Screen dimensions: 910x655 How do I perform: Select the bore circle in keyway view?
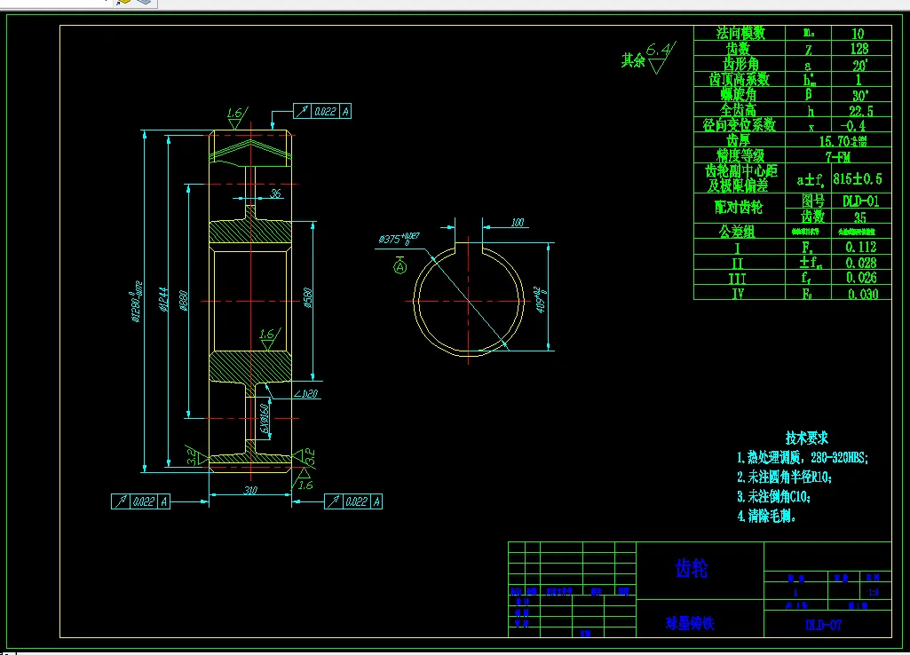pos(469,301)
